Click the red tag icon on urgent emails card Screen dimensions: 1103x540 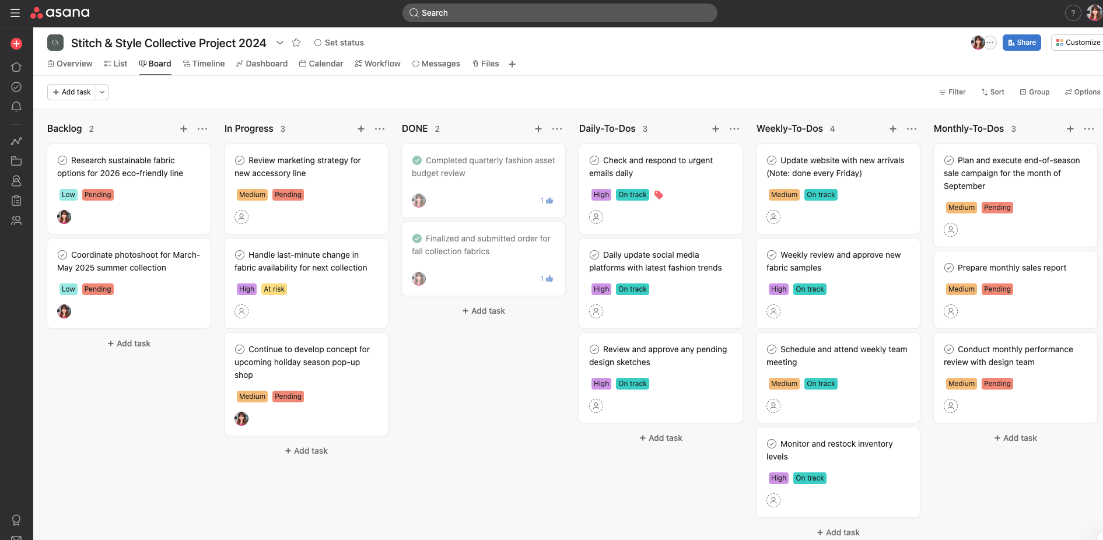point(659,195)
